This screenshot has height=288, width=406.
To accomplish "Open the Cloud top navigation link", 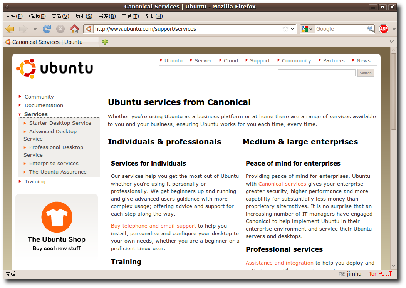I will click(x=231, y=60).
